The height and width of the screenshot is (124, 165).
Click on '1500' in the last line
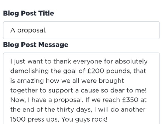(18, 119)
